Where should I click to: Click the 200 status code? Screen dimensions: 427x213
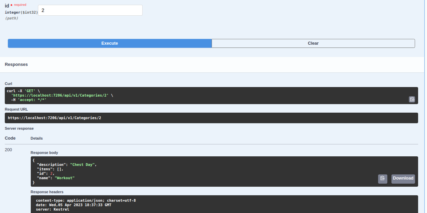(8, 150)
